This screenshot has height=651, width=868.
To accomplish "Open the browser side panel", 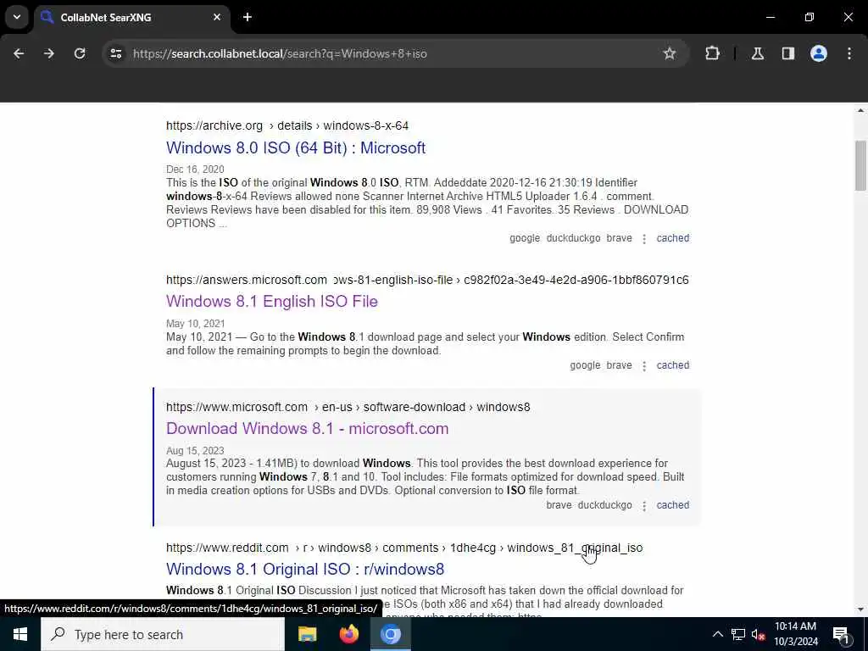I will 787,53.
